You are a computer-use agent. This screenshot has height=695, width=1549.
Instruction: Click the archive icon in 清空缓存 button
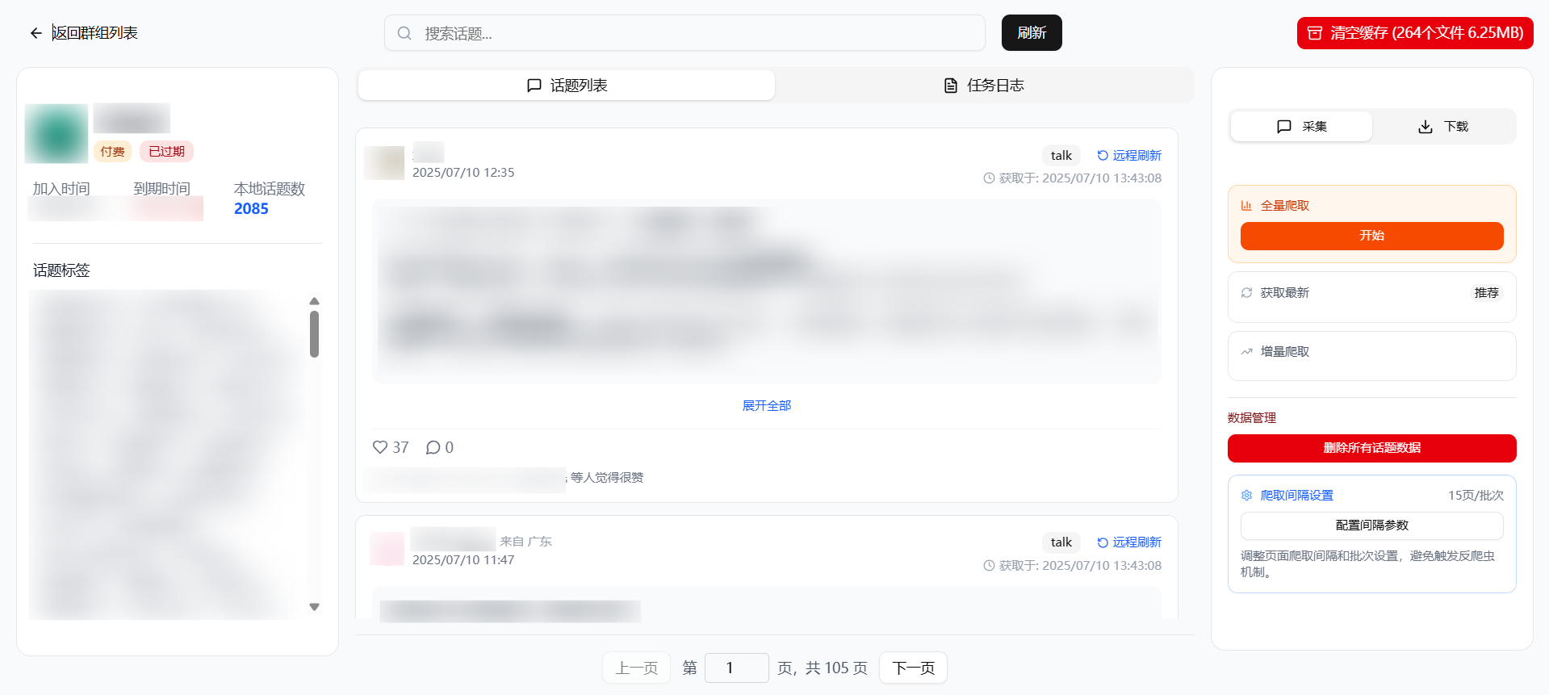(1315, 33)
